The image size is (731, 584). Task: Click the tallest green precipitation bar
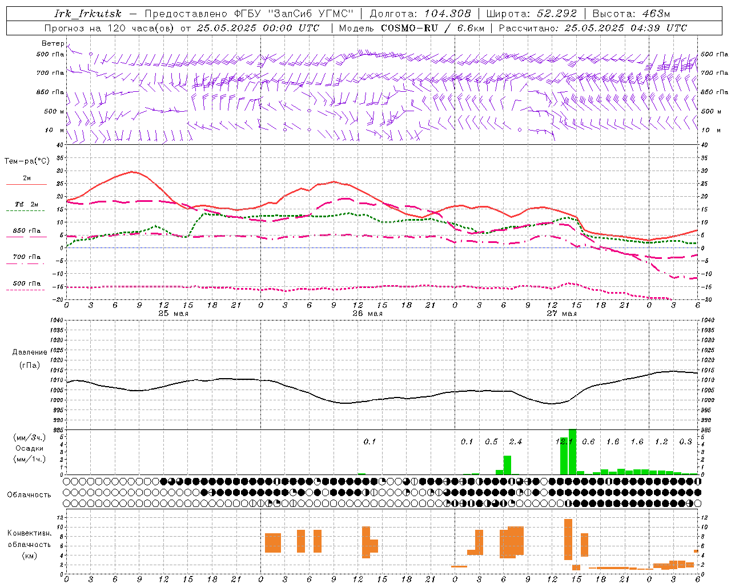(x=572, y=452)
